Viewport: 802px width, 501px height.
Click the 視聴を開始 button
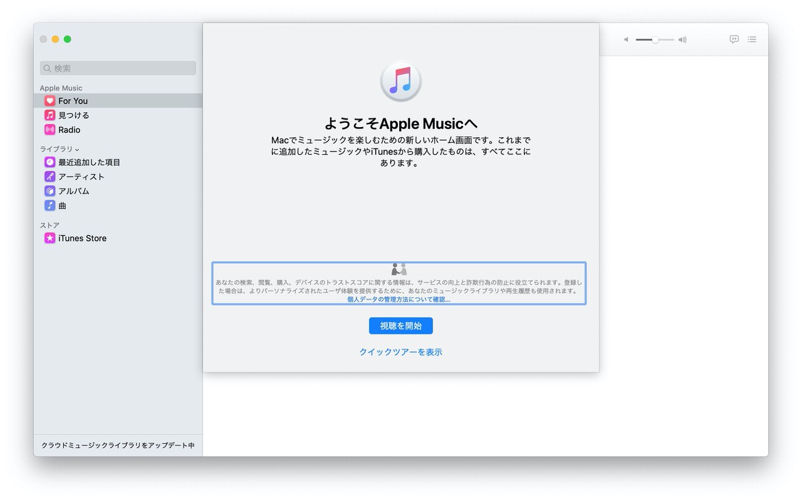401,326
